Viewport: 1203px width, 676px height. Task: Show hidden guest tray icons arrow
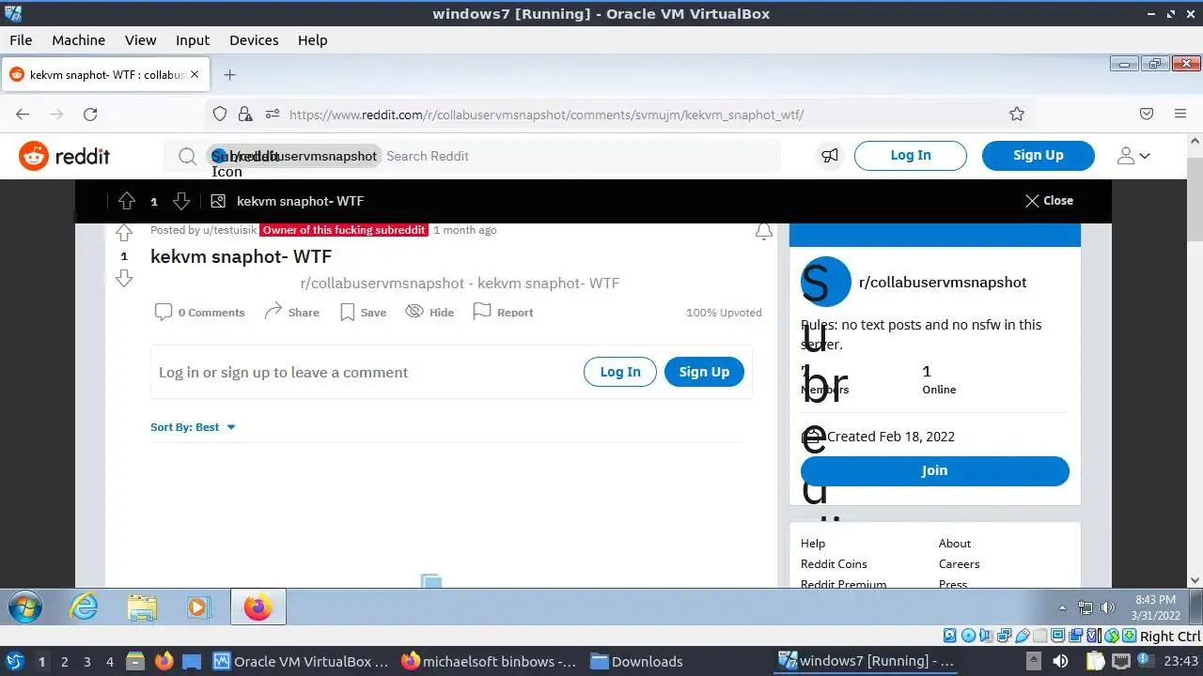click(x=1063, y=607)
